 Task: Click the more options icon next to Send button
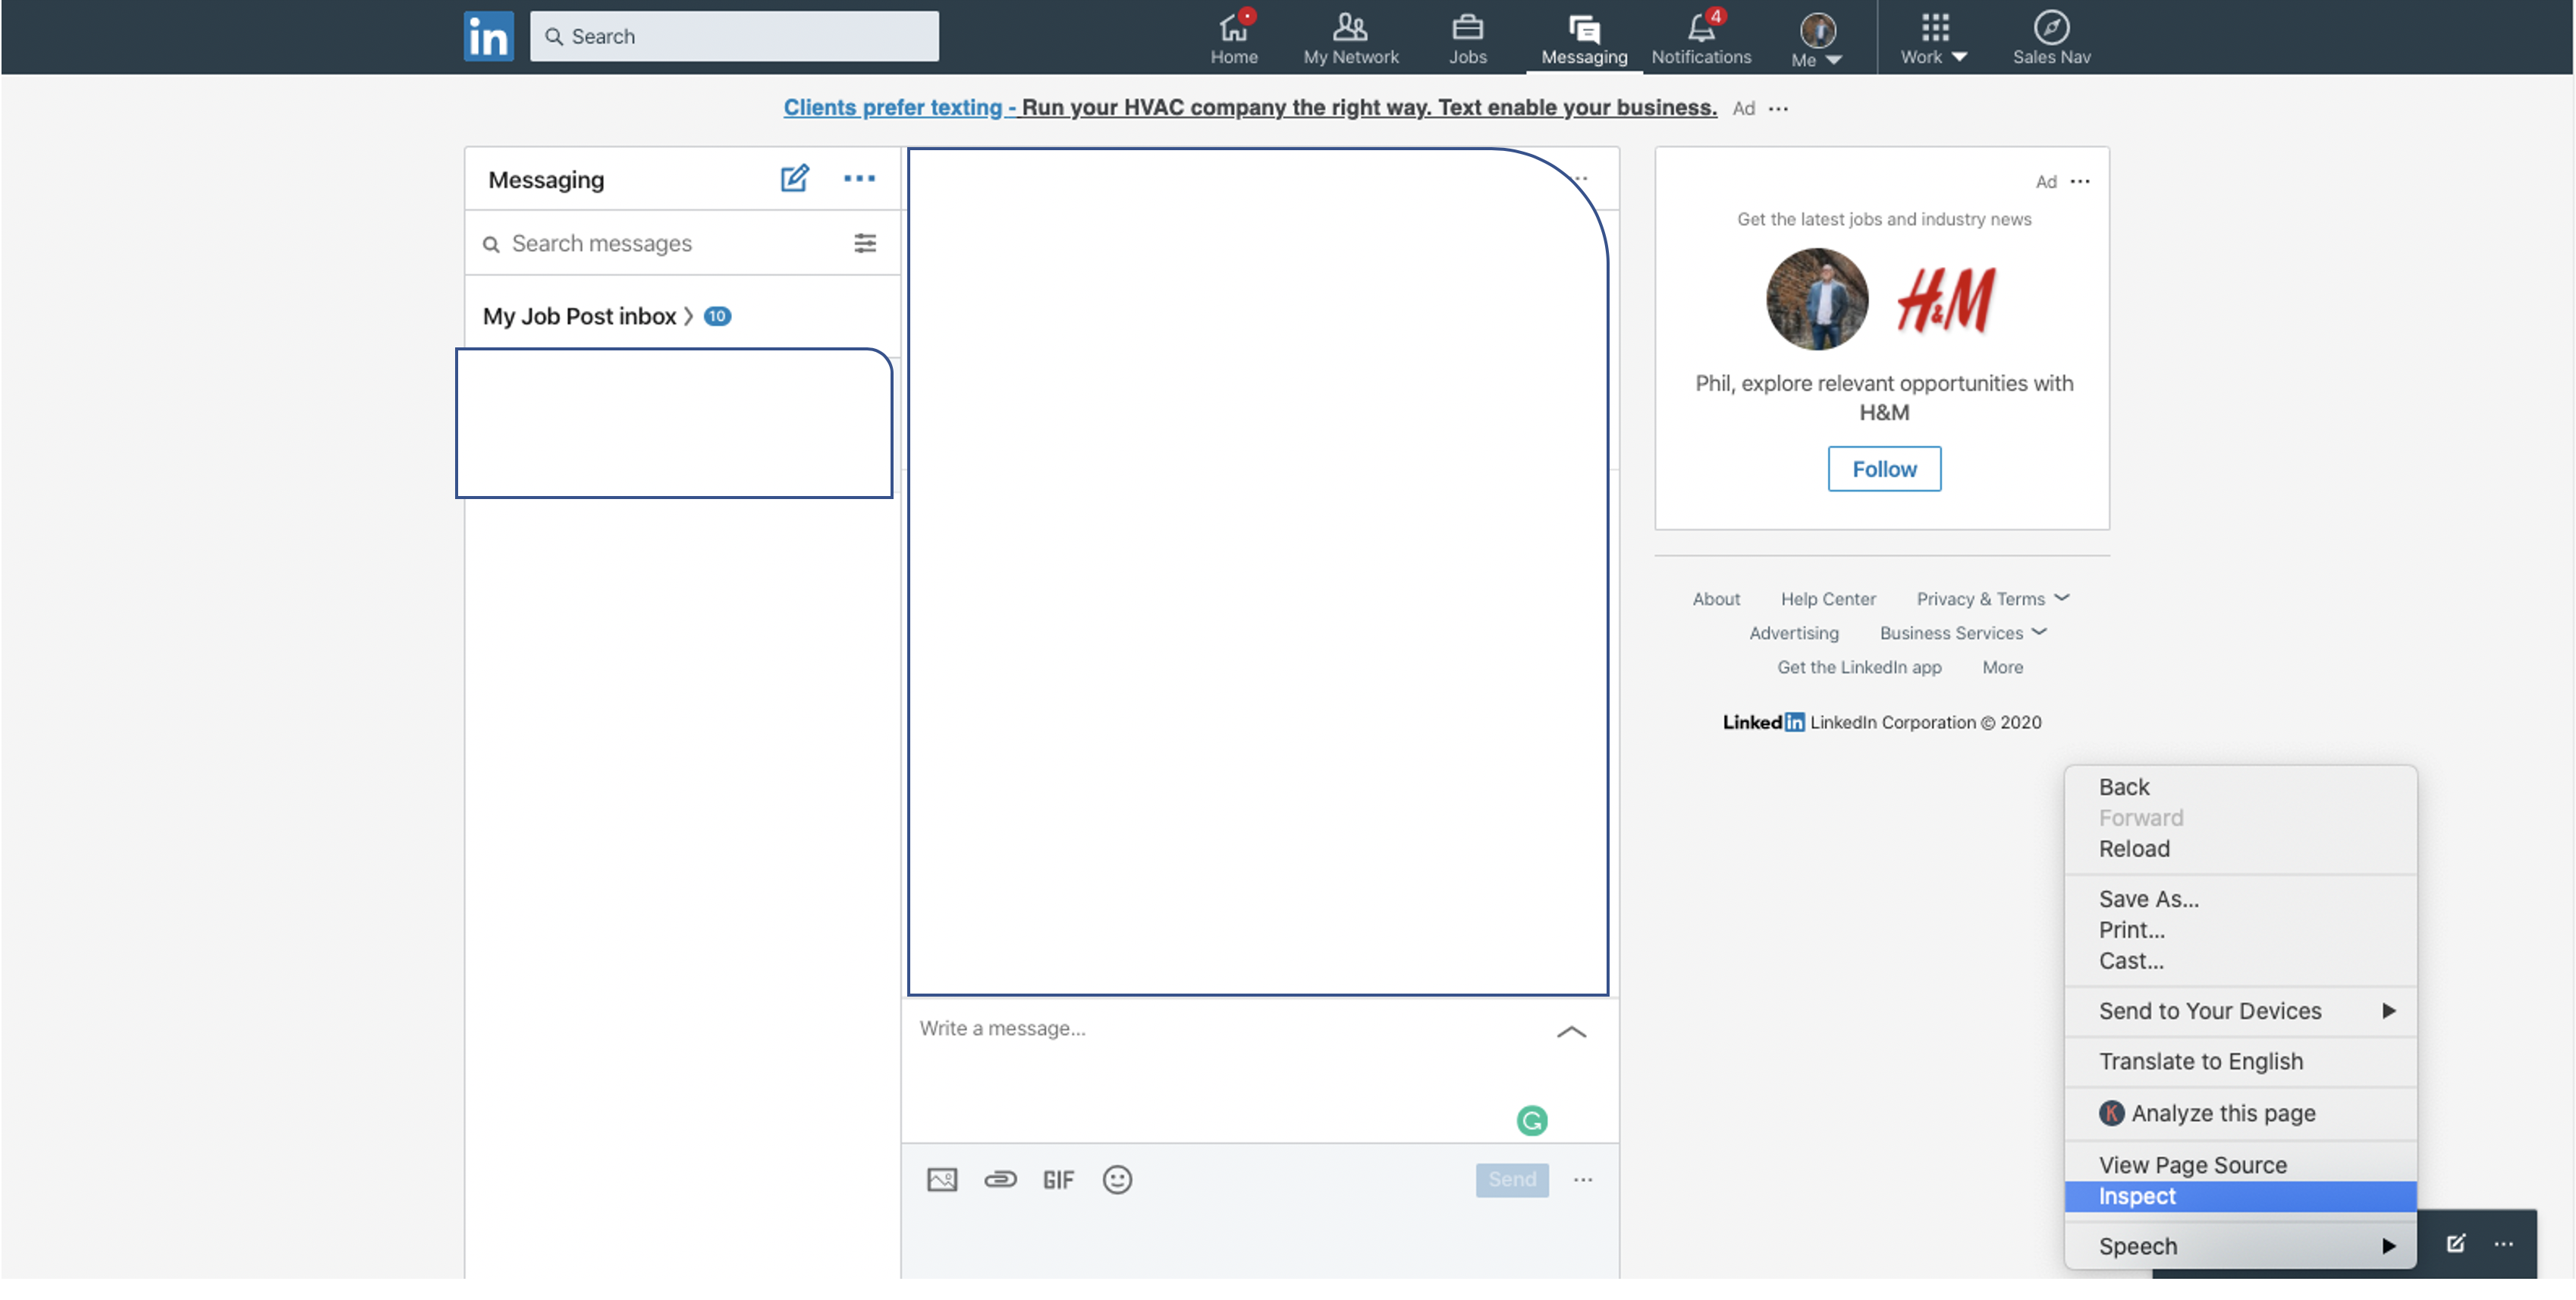tap(1583, 1179)
